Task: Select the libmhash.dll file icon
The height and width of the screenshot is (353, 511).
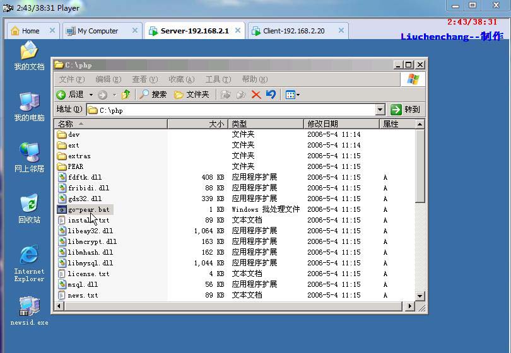Action: pyautogui.click(x=62, y=252)
